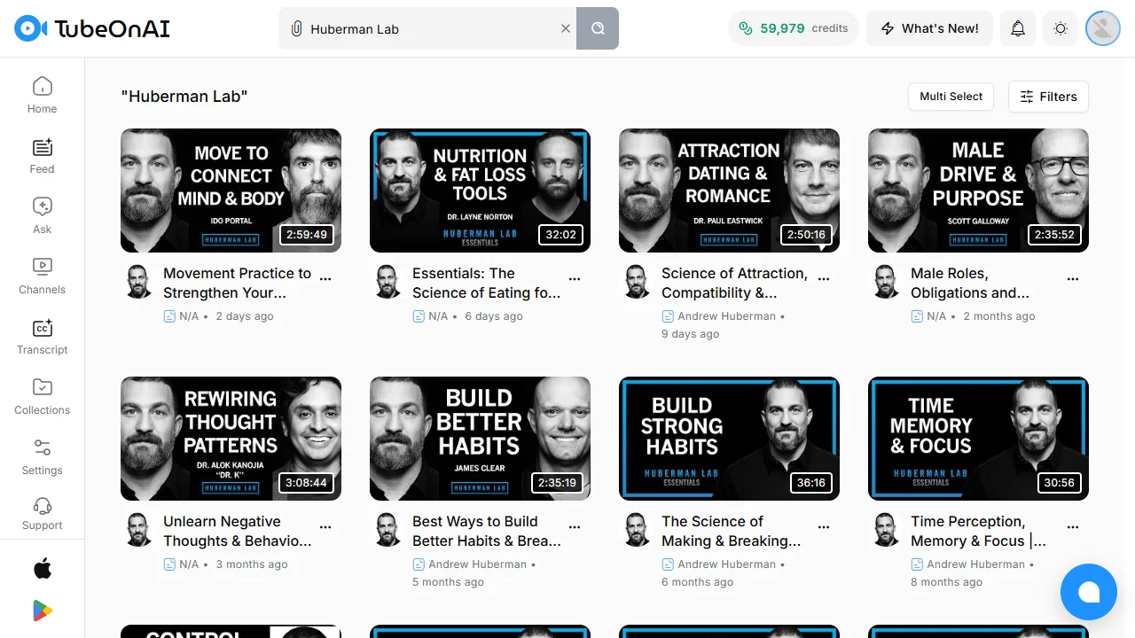Image resolution: width=1135 pixels, height=638 pixels.
Task: Go to Home in the sidebar
Action: click(x=42, y=96)
